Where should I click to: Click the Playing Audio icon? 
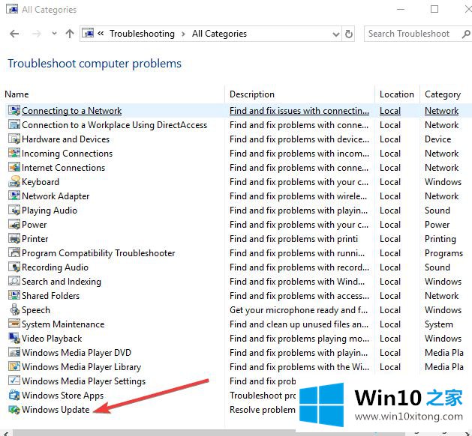(x=14, y=210)
